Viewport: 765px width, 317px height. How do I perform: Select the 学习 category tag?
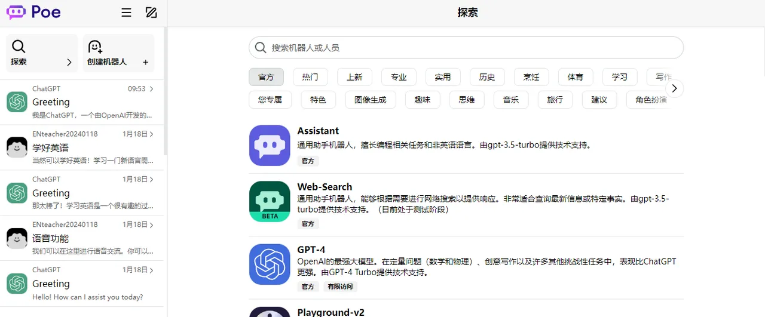[620, 77]
